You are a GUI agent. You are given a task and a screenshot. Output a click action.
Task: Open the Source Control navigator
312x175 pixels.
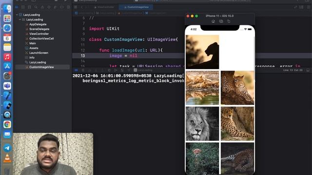point(23,7)
